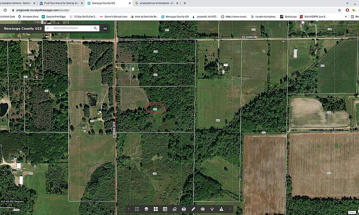Open Jacuzzi Jet HTC bookmark
Image resolution: width=359 pixels, height=215 pixels.
(x=205, y=17)
